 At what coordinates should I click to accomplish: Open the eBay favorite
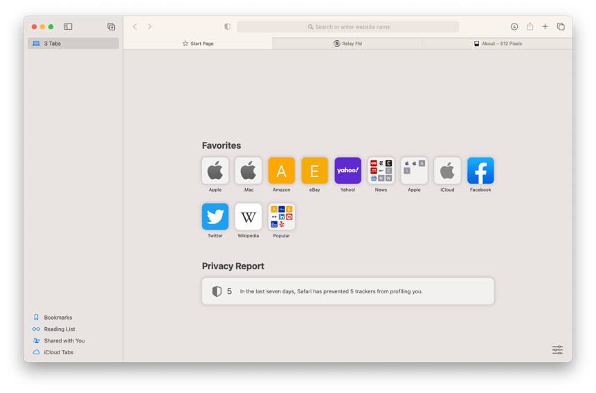[x=314, y=171]
